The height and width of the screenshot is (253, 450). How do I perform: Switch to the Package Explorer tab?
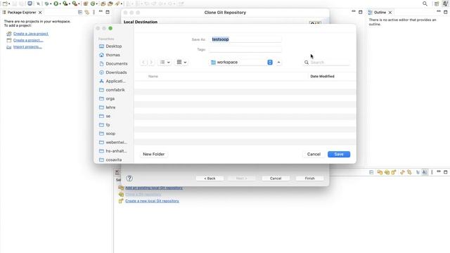point(22,13)
